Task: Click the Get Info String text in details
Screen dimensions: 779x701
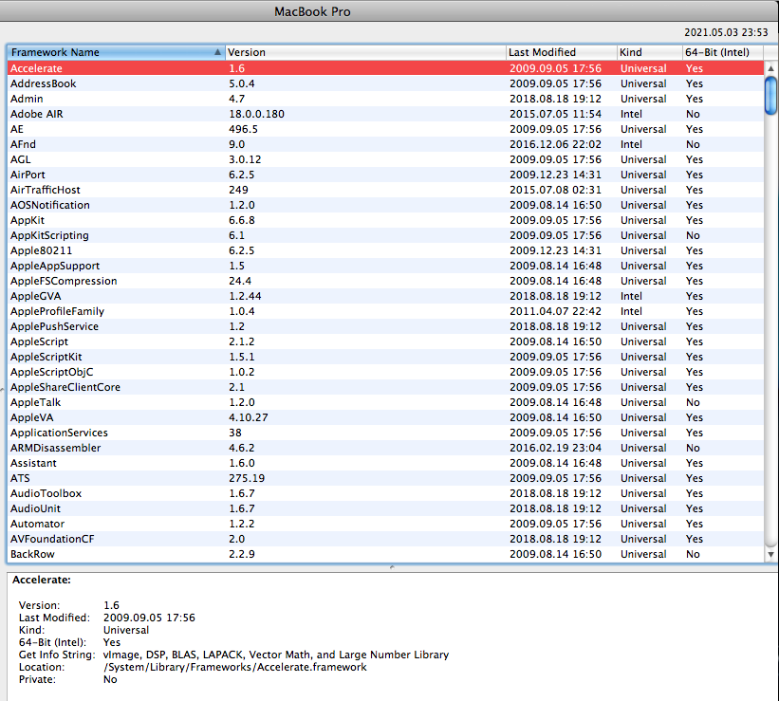Action: pyautogui.click(x=276, y=655)
